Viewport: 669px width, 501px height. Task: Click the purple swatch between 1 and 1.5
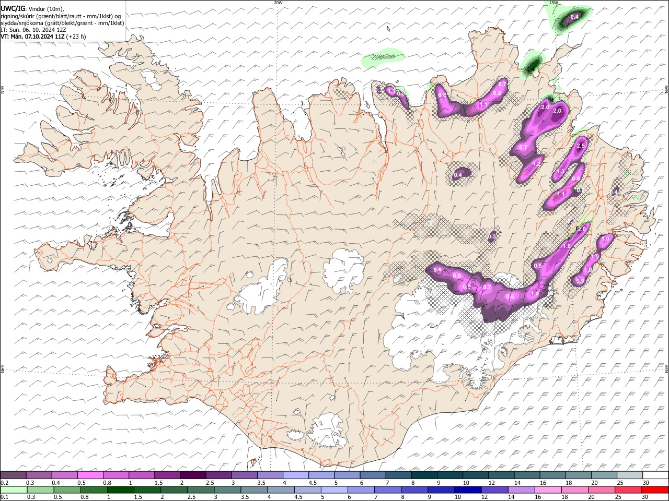142,475
